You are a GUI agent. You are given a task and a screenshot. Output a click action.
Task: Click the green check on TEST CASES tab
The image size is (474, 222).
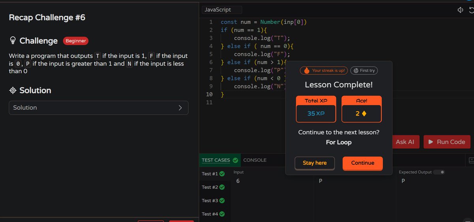pos(235,160)
